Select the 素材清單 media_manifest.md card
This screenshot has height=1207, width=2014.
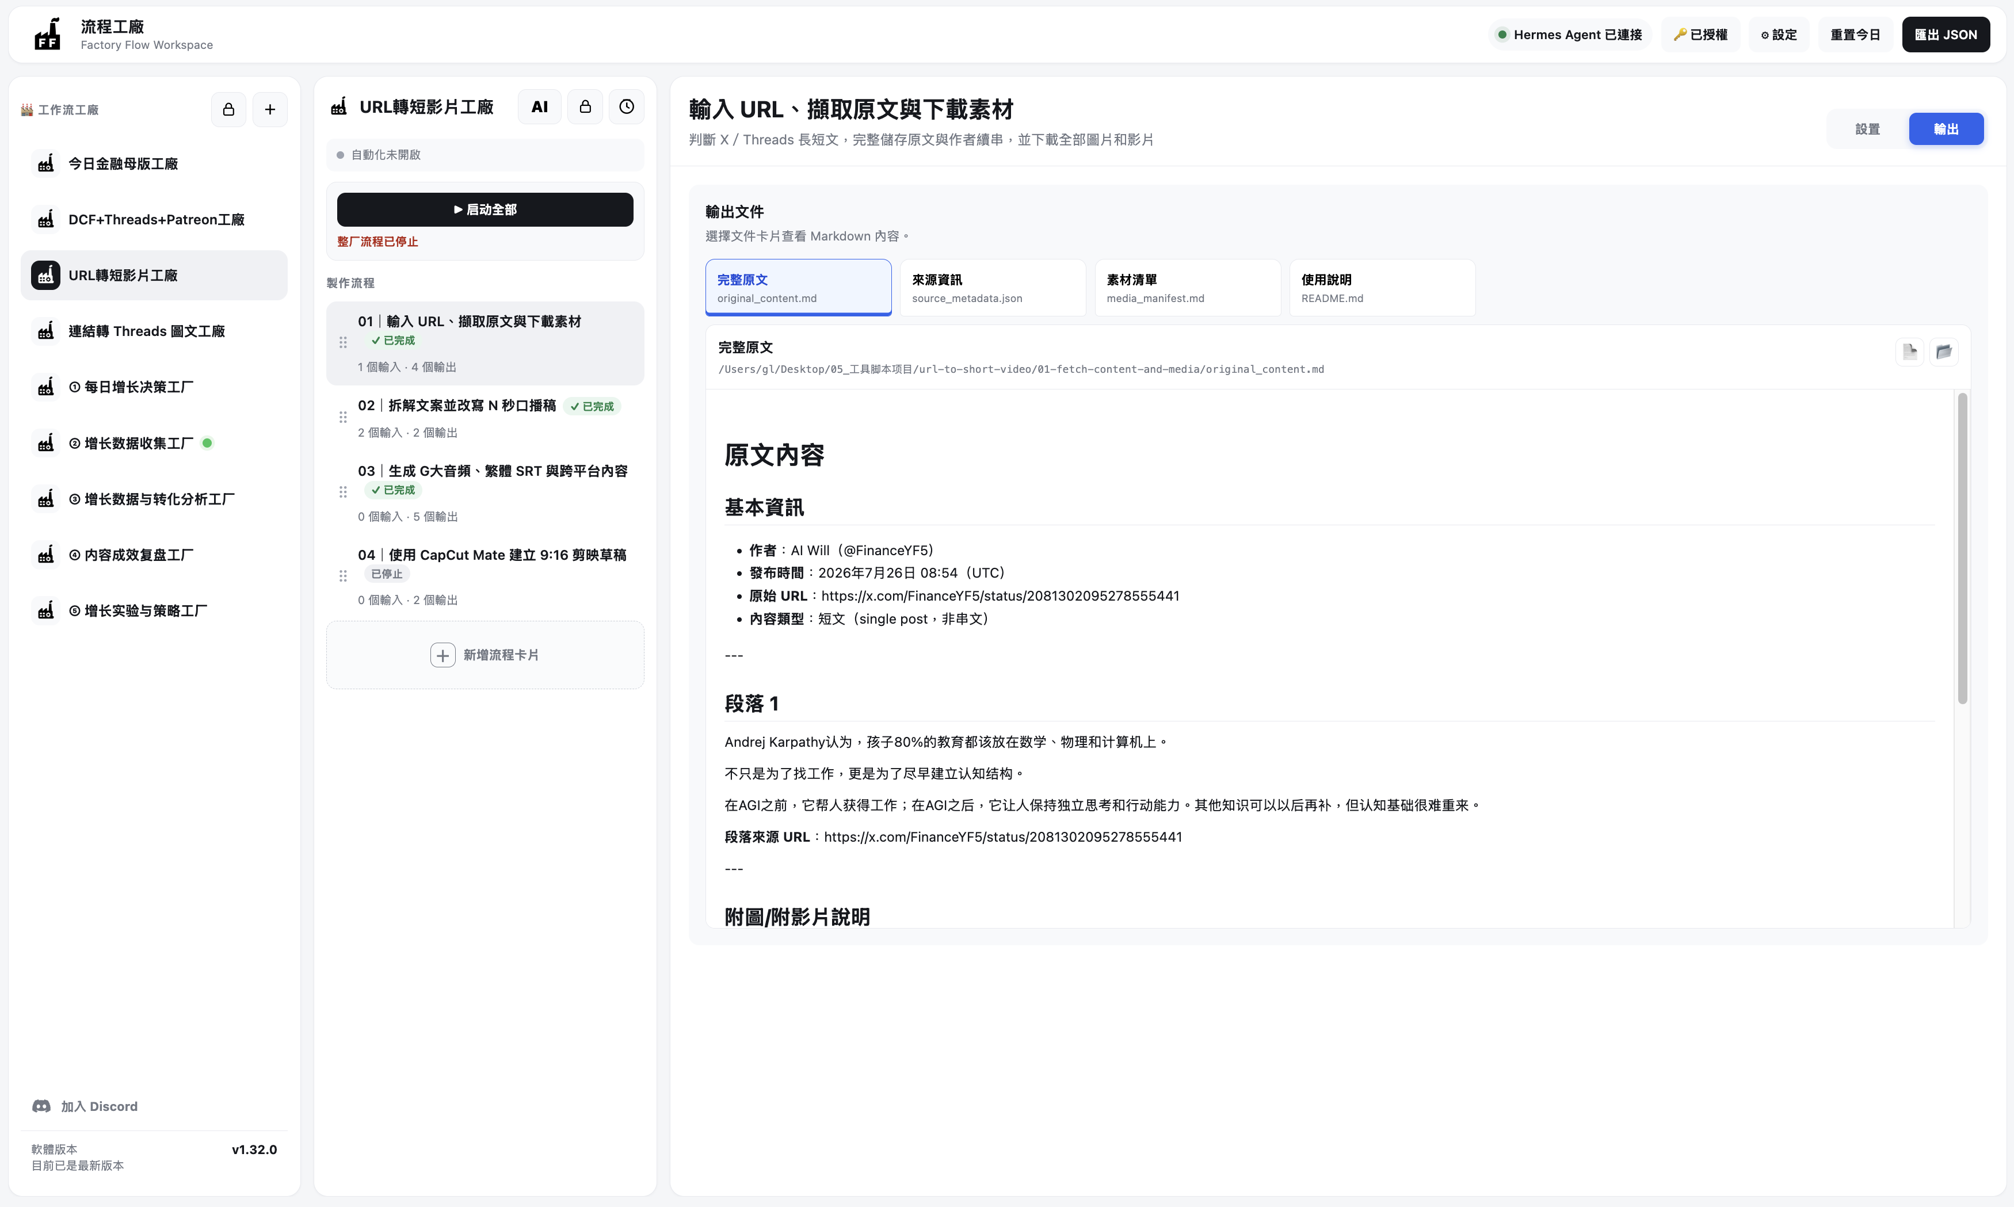tap(1188, 288)
